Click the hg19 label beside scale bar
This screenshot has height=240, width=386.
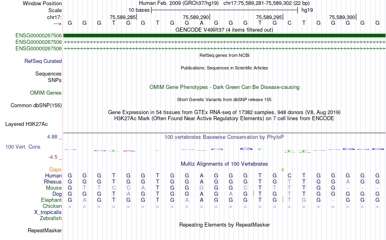(x=307, y=10)
